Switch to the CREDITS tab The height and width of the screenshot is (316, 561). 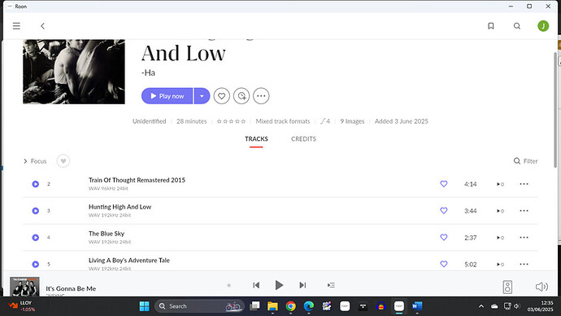[303, 139]
